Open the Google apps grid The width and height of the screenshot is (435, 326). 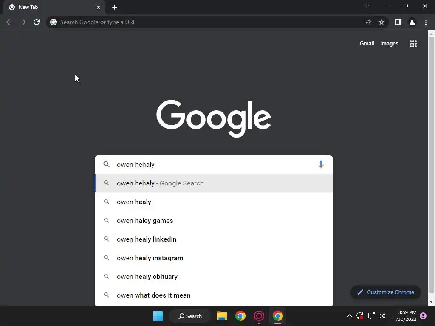point(413,44)
